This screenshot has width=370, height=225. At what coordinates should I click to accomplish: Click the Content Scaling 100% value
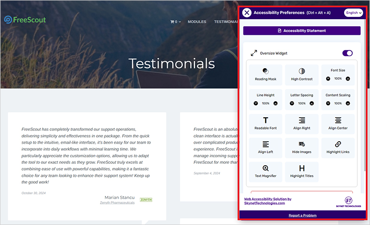338,103
